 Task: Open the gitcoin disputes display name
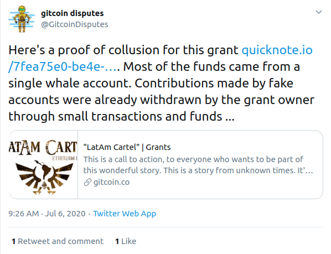pyautogui.click(x=72, y=13)
